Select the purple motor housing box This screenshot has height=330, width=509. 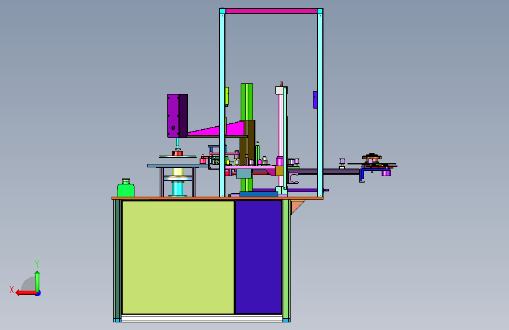[177, 116]
